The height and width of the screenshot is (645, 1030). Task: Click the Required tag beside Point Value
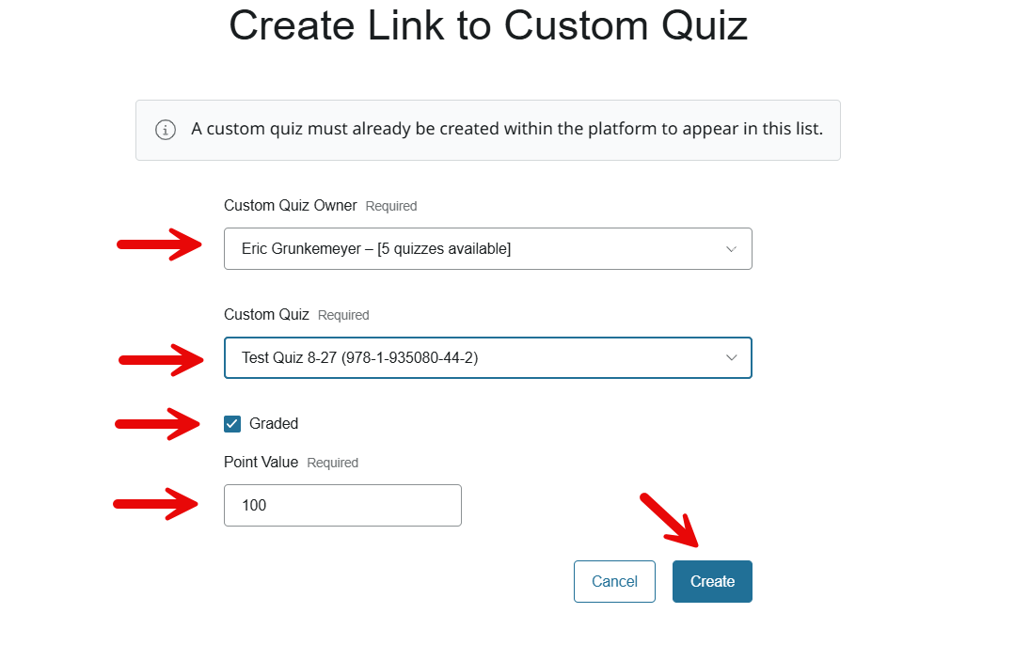(x=332, y=463)
